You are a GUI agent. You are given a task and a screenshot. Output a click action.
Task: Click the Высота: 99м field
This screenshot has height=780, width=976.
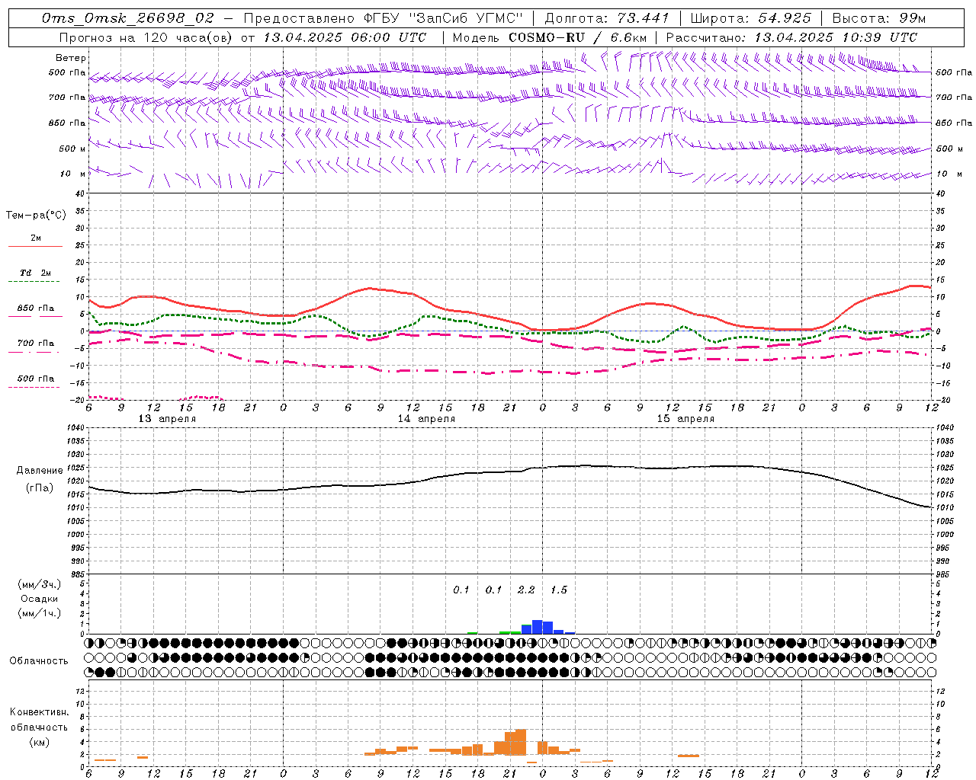pos(879,18)
